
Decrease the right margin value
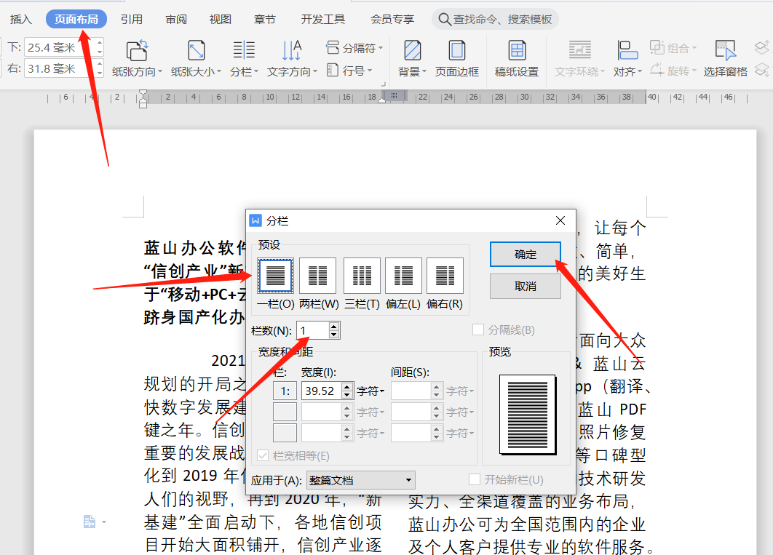pos(100,73)
